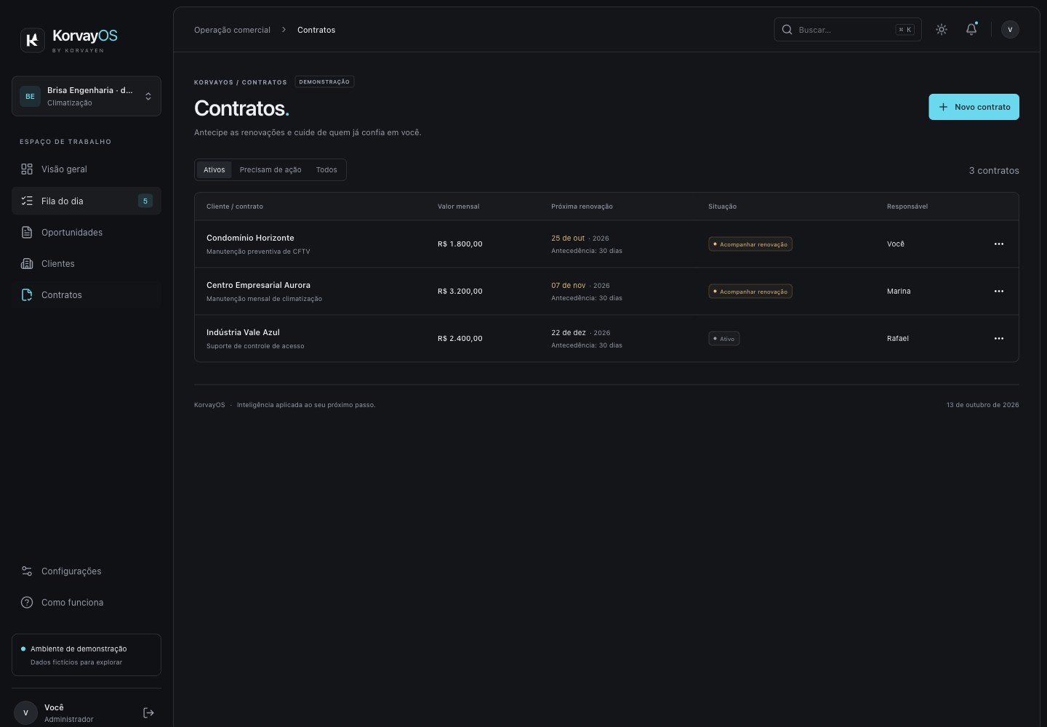Image resolution: width=1047 pixels, height=727 pixels.
Task: Click the badge 5 on Fila do dia
Action: pos(145,201)
